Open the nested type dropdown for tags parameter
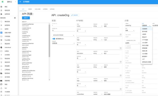158x97 pixels. [98, 81]
